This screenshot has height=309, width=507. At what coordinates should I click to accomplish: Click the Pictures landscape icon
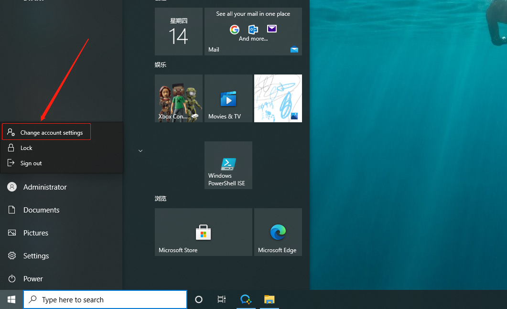point(12,233)
